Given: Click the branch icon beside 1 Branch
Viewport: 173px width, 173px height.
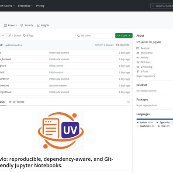Looking at the screenshot, I should click(10, 35).
